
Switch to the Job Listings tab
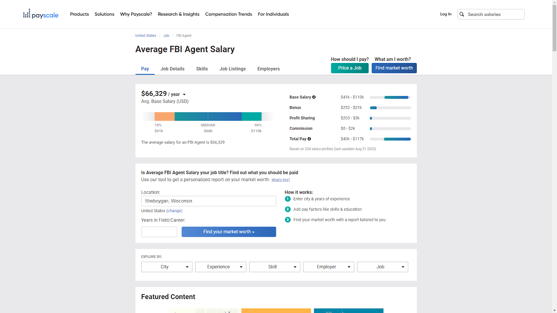pyautogui.click(x=233, y=69)
